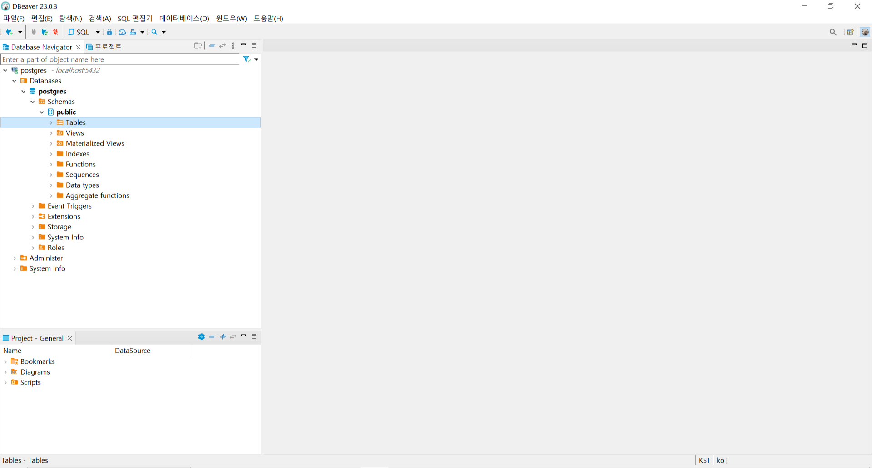Click the New Database Connection plug icon

9,32
